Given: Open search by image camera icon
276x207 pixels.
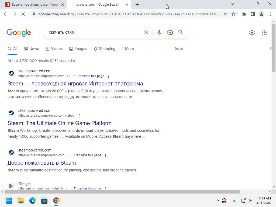Looking at the screenshot, I should (170, 32).
